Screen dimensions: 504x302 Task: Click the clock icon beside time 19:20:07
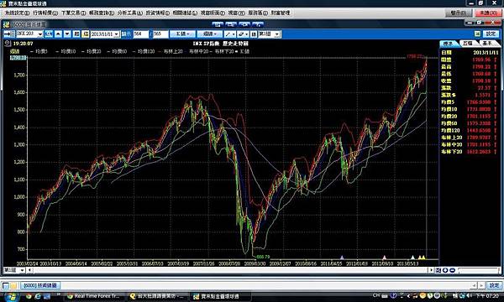[8, 44]
